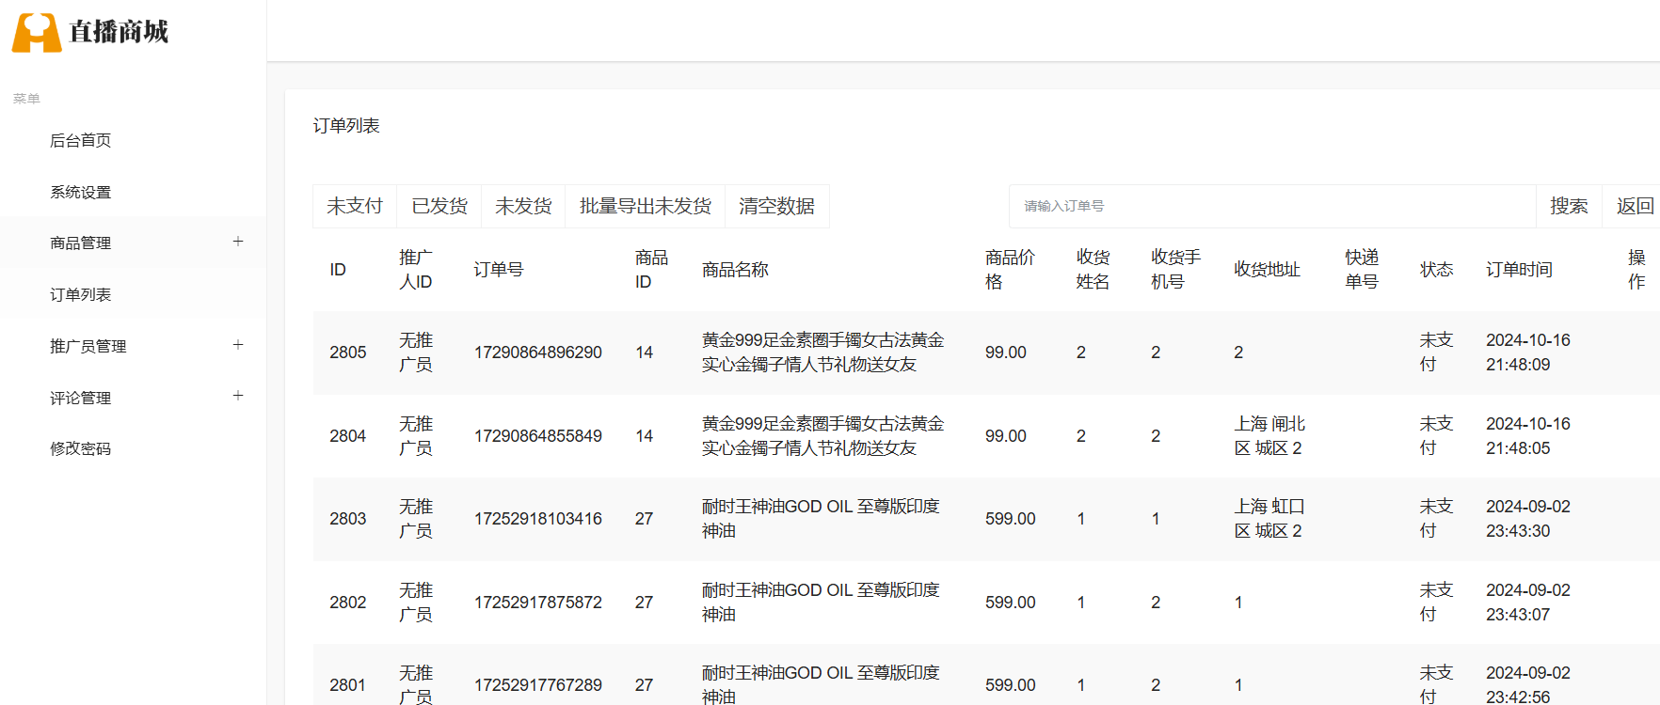
Task: Expand the 商品管理 plus icon
Action: pyautogui.click(x=238, y=242)
